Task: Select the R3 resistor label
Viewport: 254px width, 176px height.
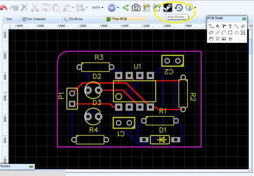Action: 99,57
